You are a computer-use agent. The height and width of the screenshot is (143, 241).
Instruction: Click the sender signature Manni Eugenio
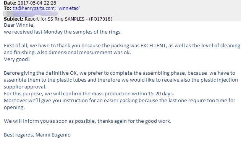tap(53, 135)
